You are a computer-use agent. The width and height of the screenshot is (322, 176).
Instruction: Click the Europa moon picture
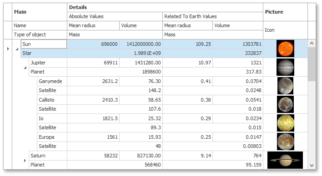pos(285,142)
